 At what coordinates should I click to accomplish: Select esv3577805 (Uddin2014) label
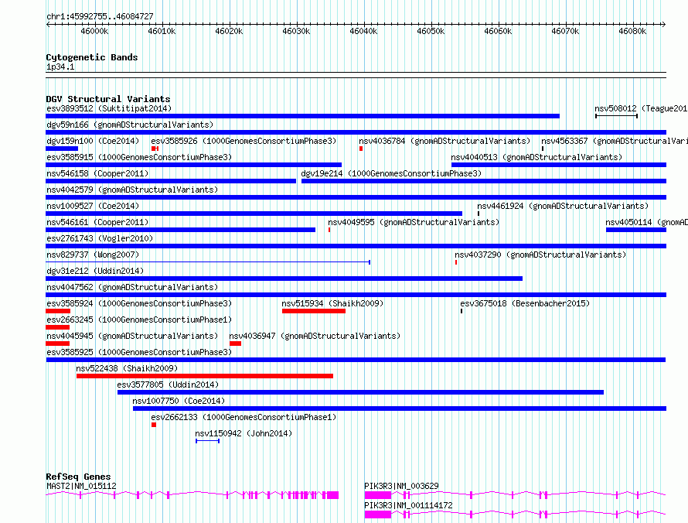click(168, 385)
